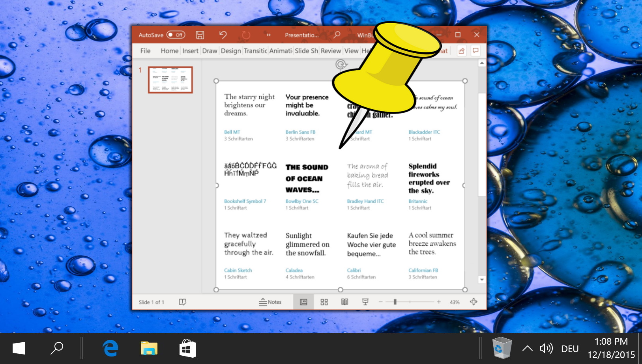642x364 pixels.
Task: Toggle the Notes pane
Action: pyautogui.click(x=270, y=302)
